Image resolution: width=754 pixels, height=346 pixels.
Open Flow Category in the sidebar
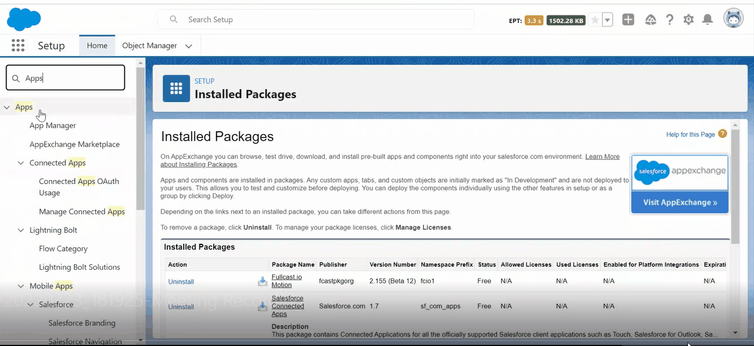click(63, 249)
